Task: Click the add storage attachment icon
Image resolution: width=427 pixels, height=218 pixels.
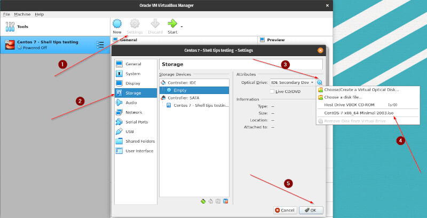Action: tap(218, 201)
